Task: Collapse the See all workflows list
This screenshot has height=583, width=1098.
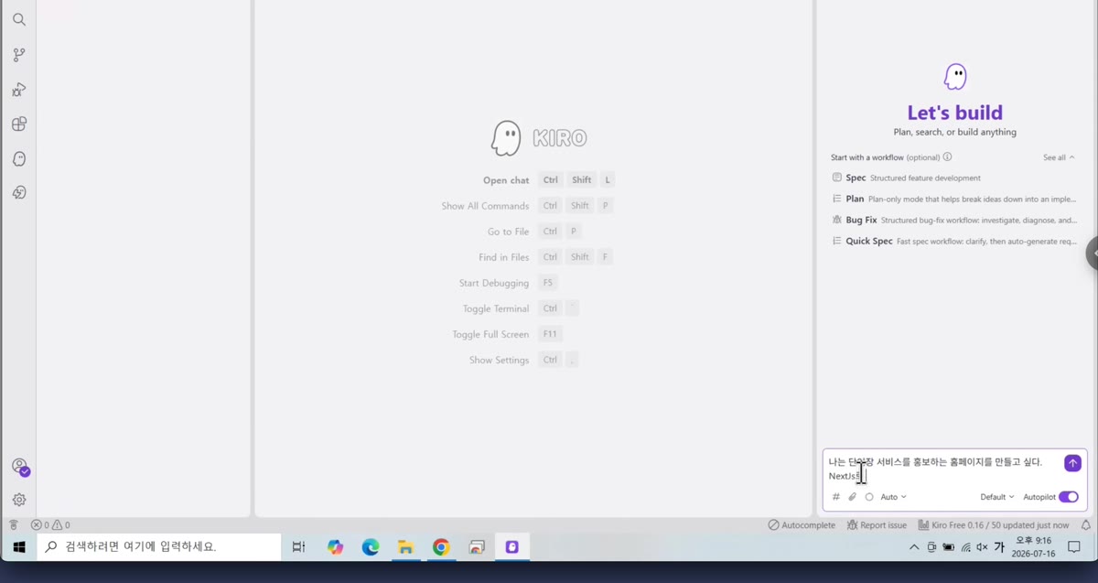Action: click(1059, 157)
